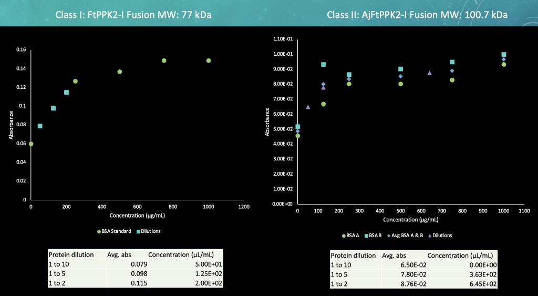Click the purple triangle marker beside right chart's Dilutions legend
This screenshot has height=296, width=538.
pyautogui.click(x=430, y=236)
